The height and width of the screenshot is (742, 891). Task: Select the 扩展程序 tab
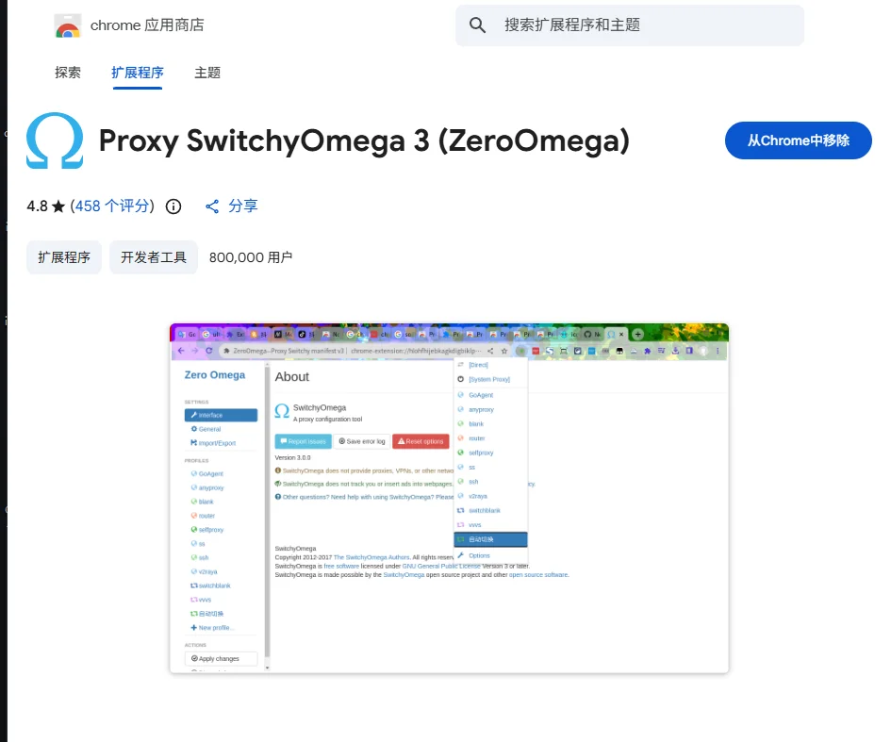[x=138, y=73]
